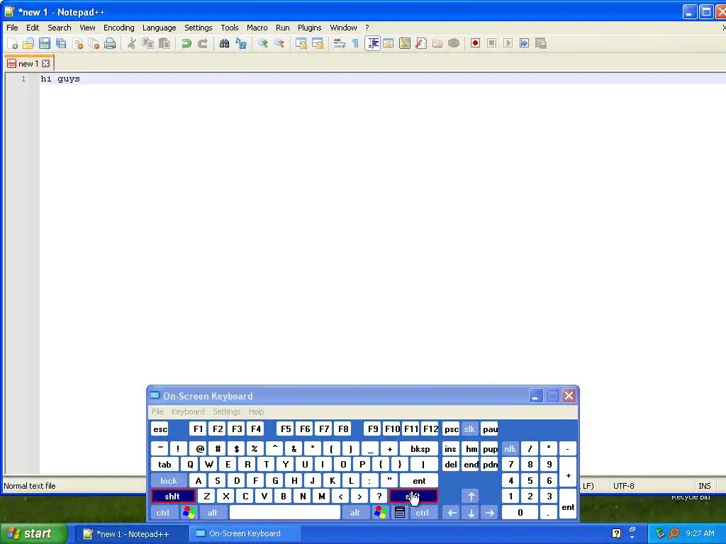Viewport: 726px width, 544px height.
Task: Toggle the nlk num lock key
Action: (510, 448)
